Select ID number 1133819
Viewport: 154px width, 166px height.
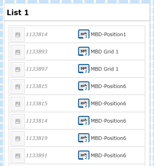pyautogui.click(x=37, y=138)
